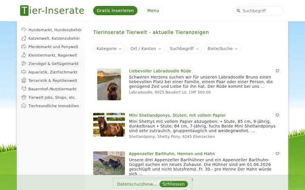
Task: Open the Suchbegriff filter dropdown
Action: [x=184, y=49]
